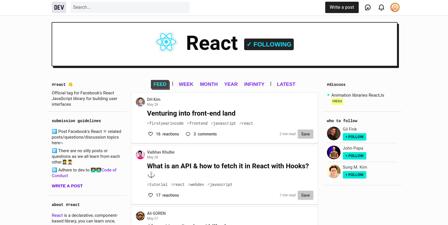Click in the Search input field

click(130, 7)
